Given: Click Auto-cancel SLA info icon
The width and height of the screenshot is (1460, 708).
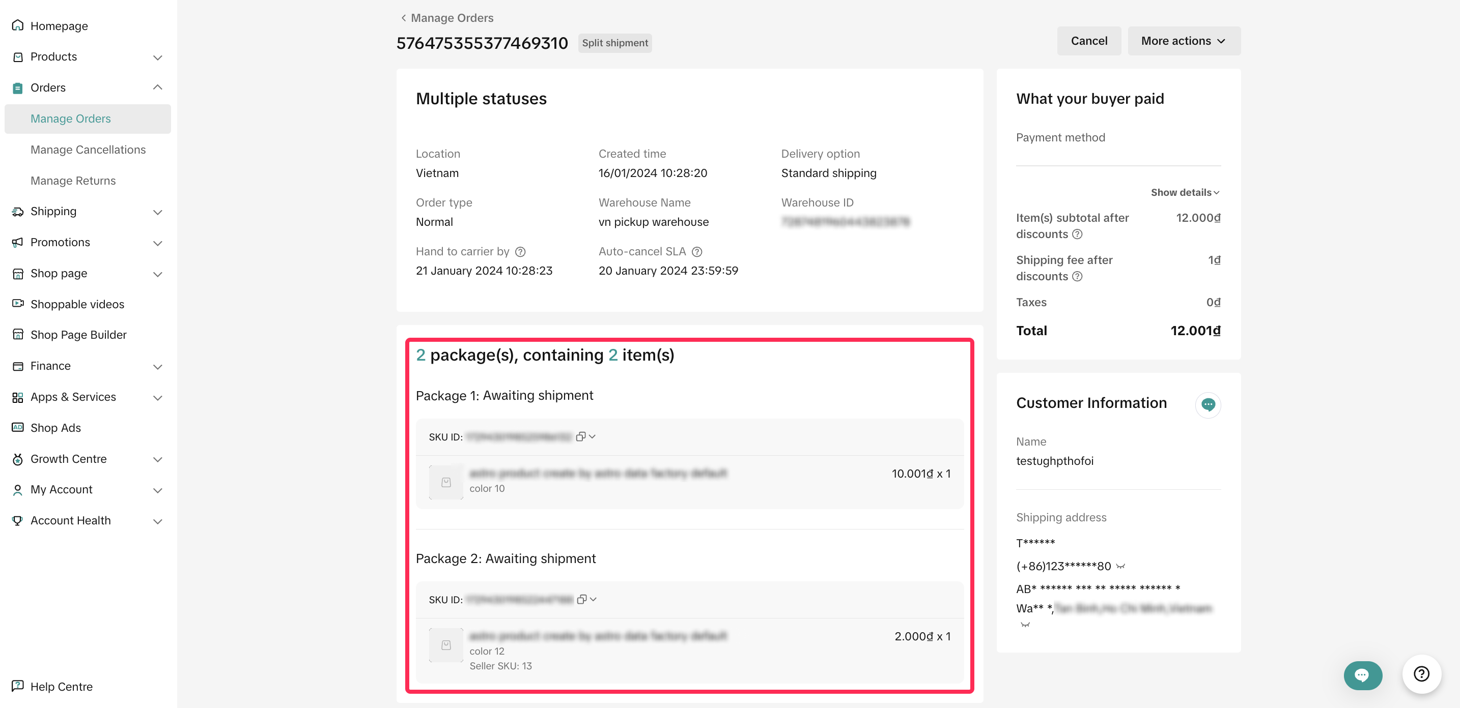Looking at the screenshot, I should tap(696, 251).
